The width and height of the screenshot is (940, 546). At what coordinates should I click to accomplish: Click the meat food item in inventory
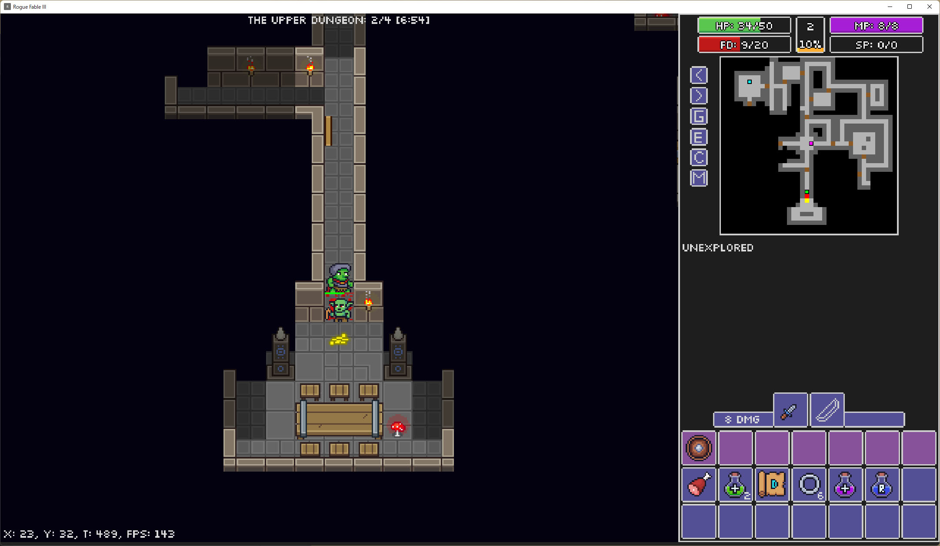point(699,485)
